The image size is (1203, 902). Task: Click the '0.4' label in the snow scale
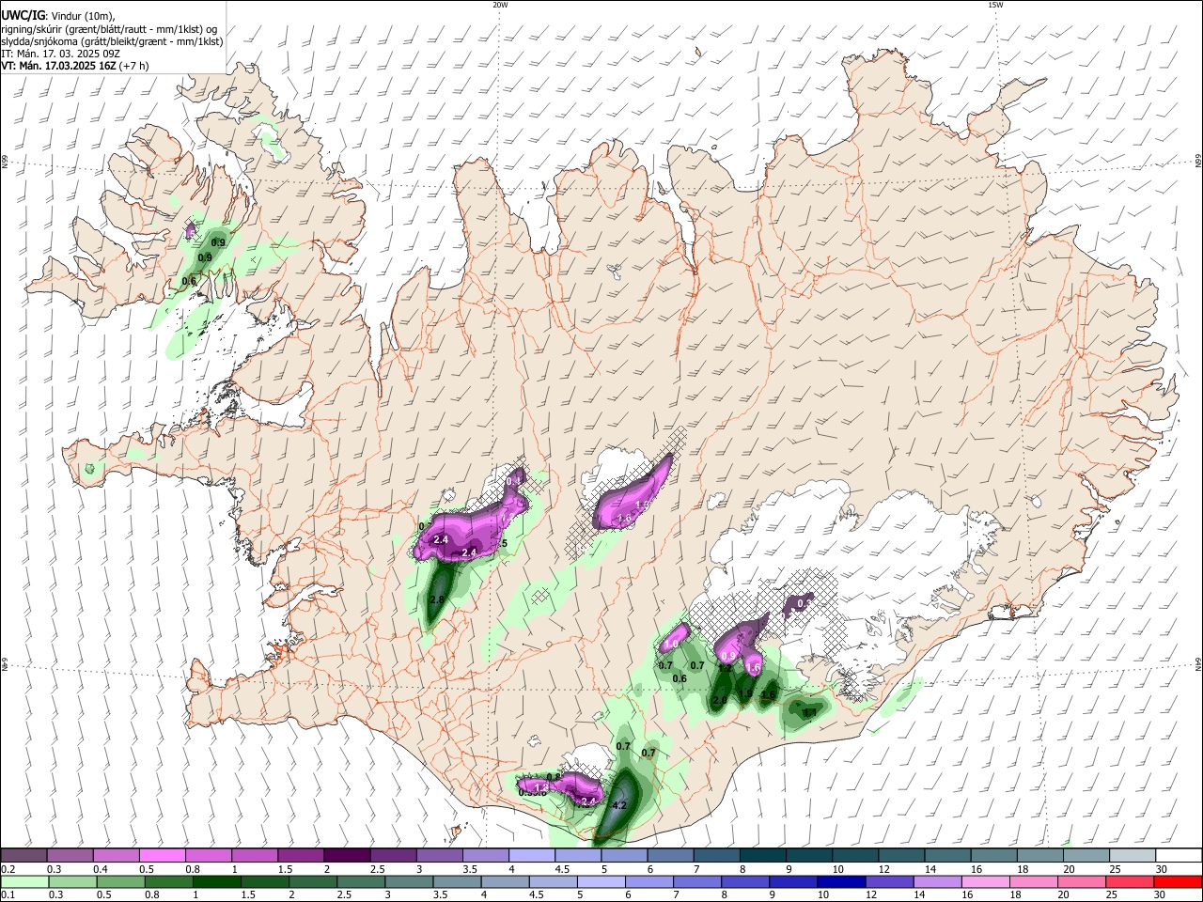100,868
